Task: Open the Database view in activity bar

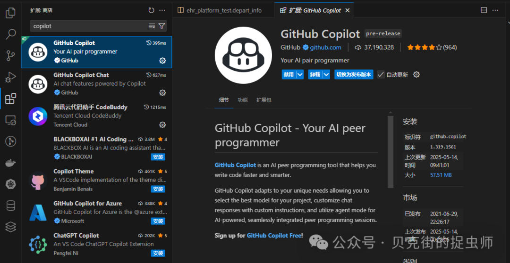Action: click(x=11, y=205)
